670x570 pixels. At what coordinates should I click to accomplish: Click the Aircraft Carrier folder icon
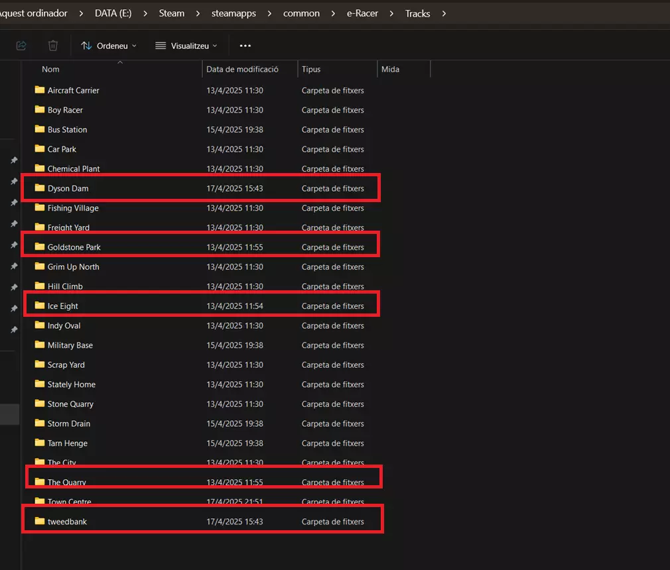point(40,90)
